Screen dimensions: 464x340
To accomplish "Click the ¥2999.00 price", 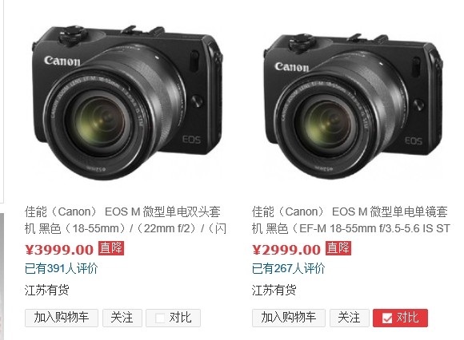I will [x=286, y=250].
